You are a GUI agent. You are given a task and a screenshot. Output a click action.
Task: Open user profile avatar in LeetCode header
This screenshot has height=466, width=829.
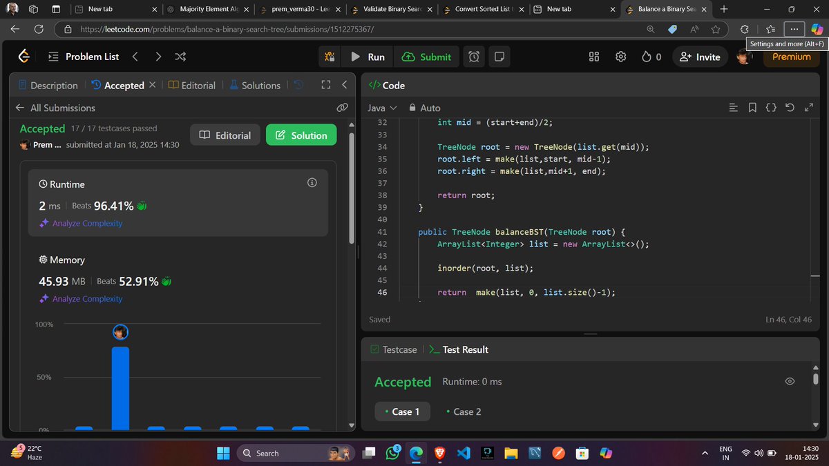point(743,57)
